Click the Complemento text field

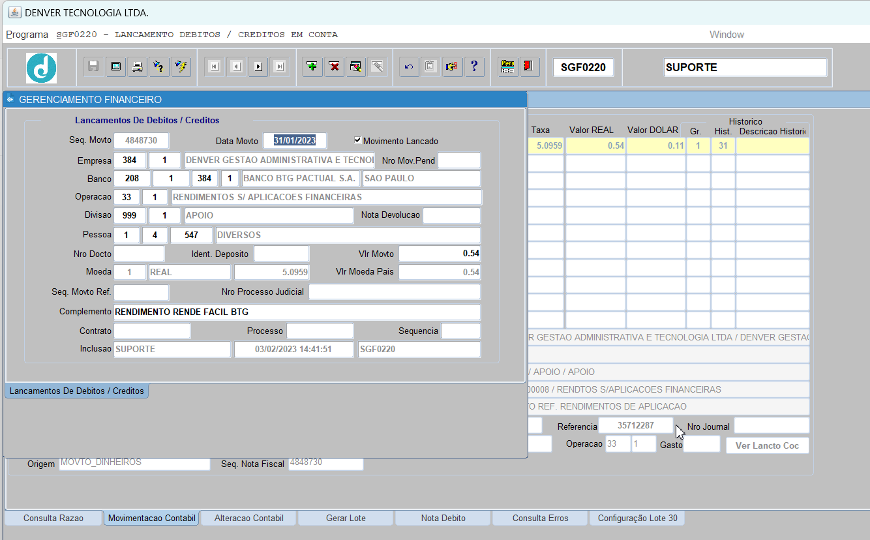pos(297,312)
